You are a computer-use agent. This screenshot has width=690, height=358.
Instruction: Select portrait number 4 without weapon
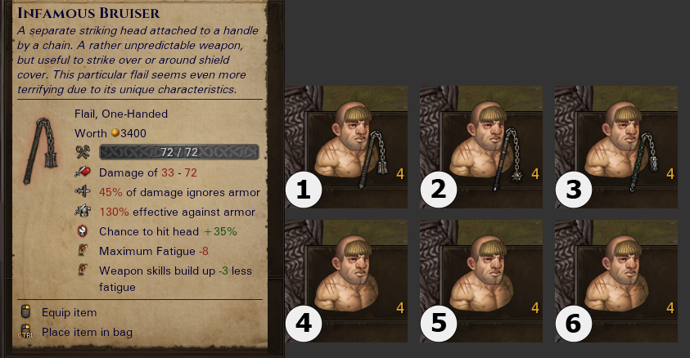[346, 281]
